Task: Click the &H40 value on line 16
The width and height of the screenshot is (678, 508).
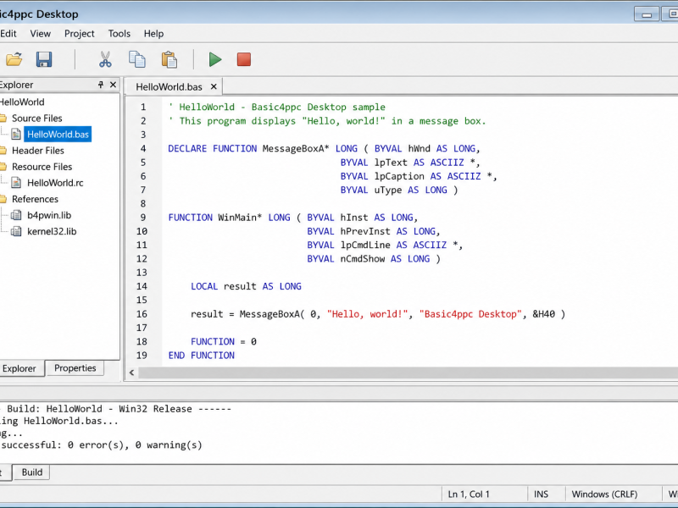Action: [543, 314]
